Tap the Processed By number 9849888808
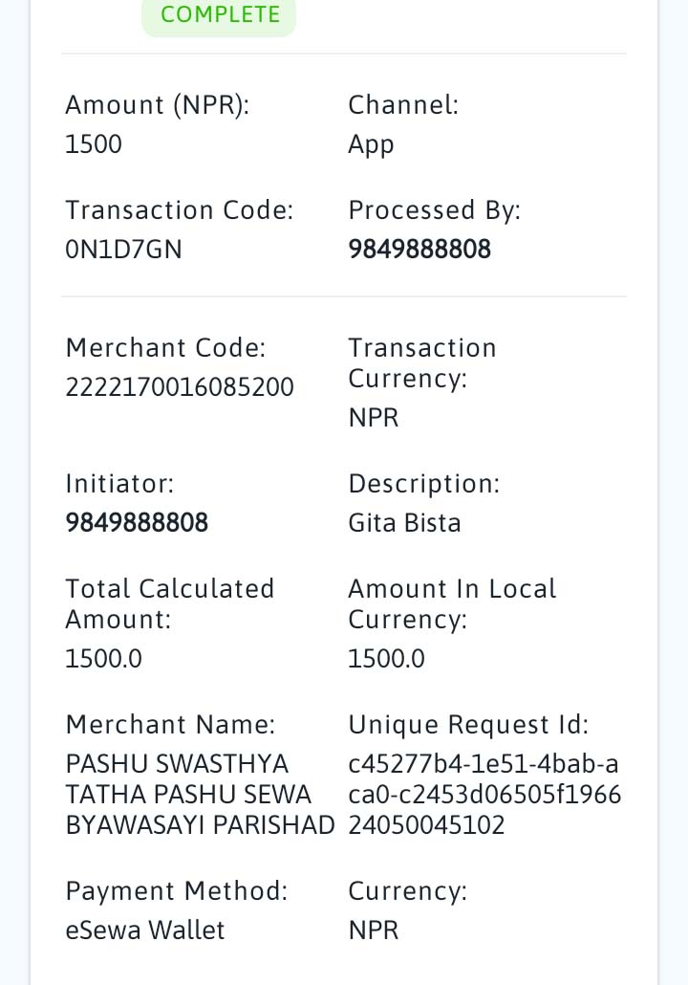 click(x=419, y=250)
